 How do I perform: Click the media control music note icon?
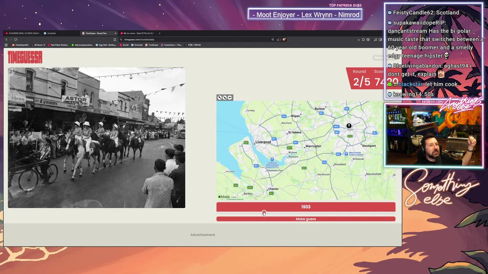tap(376, 40)
